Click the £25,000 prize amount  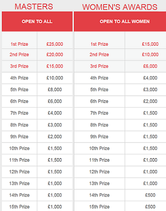pos(55,44)
